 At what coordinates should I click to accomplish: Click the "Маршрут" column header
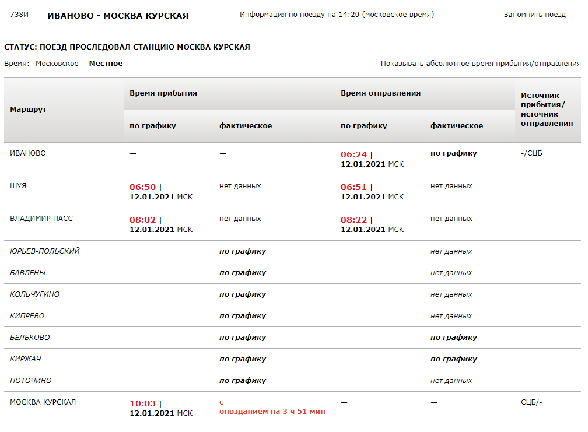[28, 110]
